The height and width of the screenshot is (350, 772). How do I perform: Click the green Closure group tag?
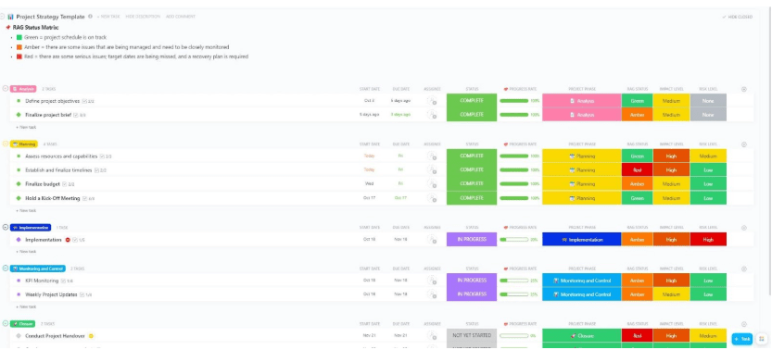pos(22,323)
